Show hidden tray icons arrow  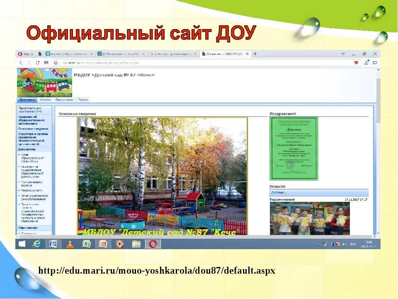coord(319,244)
